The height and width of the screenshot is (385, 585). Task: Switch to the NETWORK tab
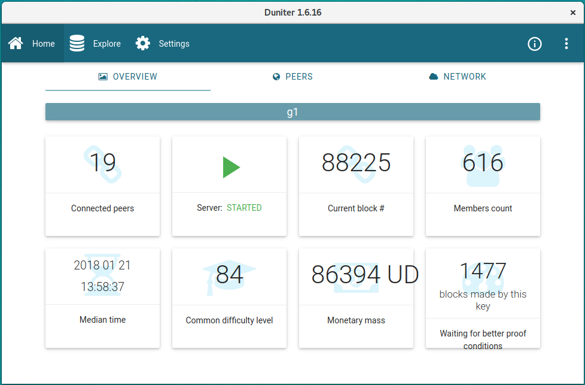(458, 77)
